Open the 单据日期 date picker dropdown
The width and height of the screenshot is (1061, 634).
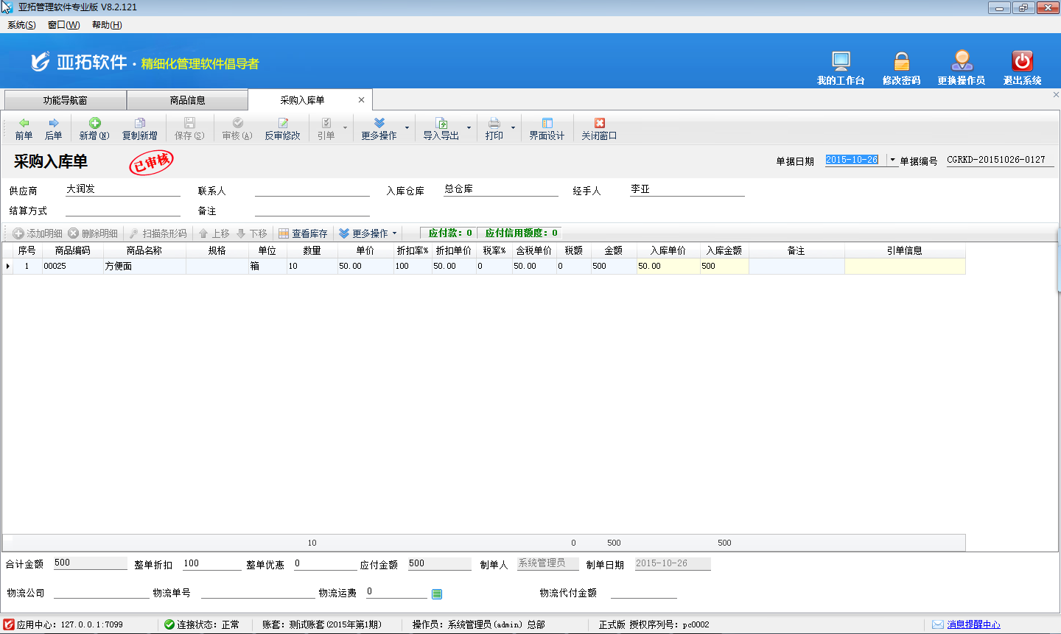click(892, 160)
